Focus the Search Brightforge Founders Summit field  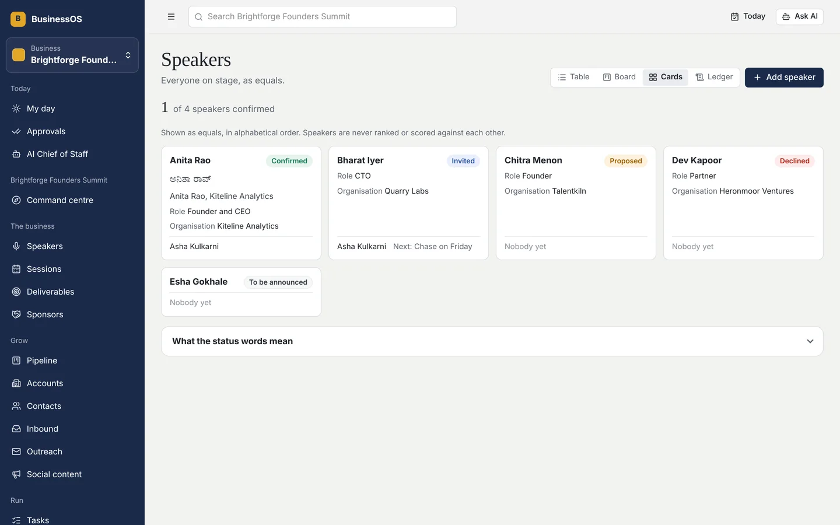[322, 17]
